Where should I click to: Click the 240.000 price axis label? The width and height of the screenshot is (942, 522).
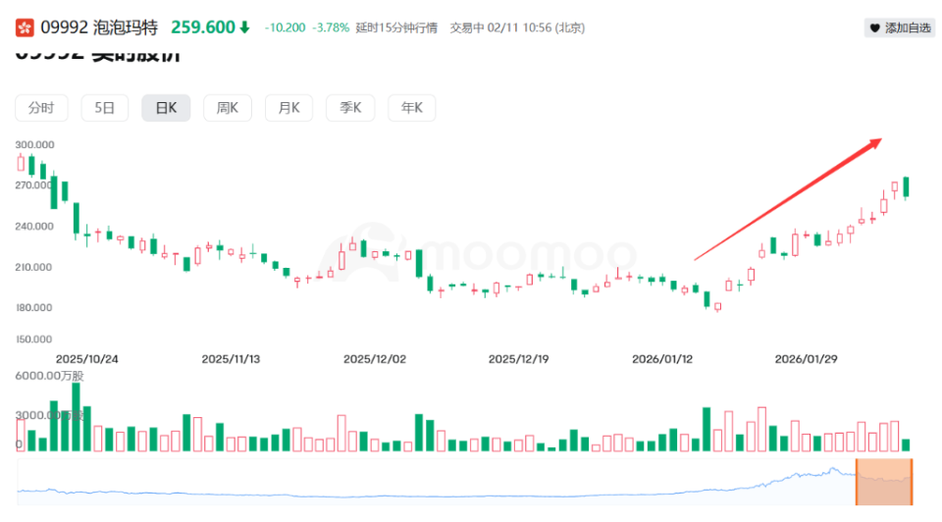34,227
